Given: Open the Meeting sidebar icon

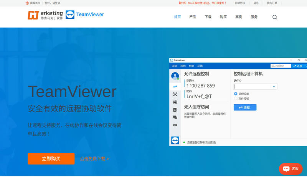Looking at the screenshot, I should [175, 102].
